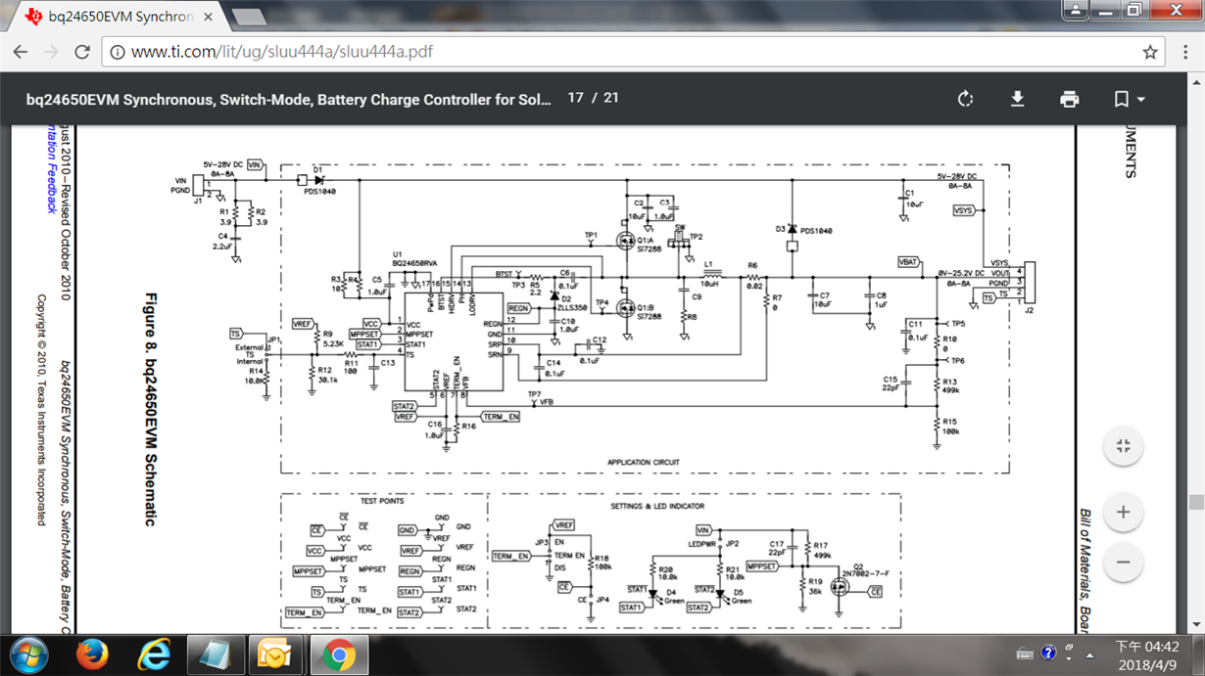Open the notepad-like app on the taskbar

coord(216,654)
